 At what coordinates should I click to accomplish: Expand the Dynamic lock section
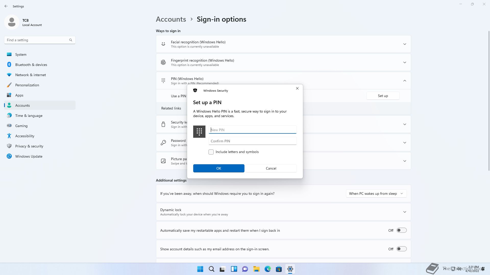pyautogui.click(x=405, y=212)
